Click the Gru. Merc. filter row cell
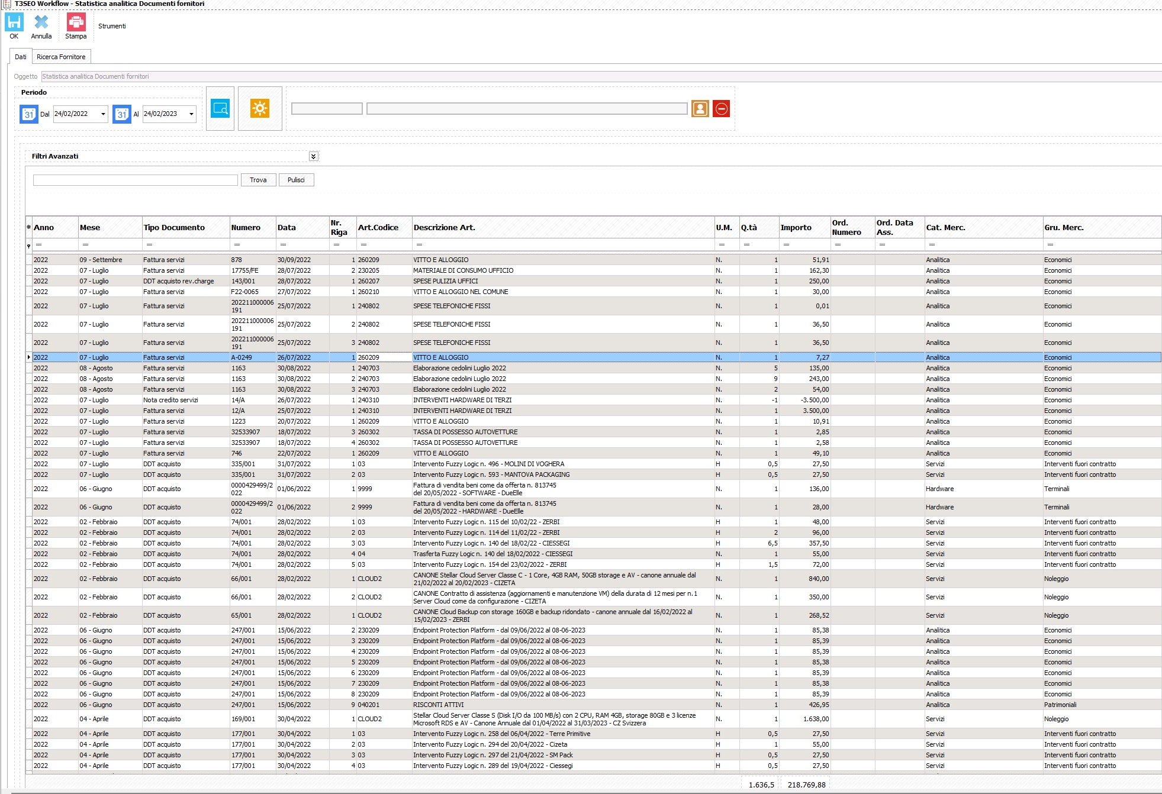Screen dimensions: 1162x794 point(1102,244)
